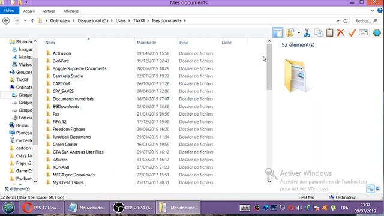Expand the arrow after Mes documents breadcrumb
384x216 pixels.
point(185,21)
